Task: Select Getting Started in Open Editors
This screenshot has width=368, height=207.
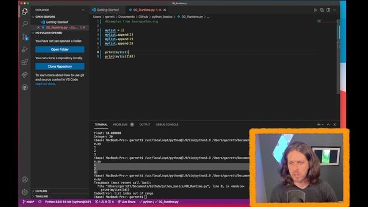Action: 57,22
